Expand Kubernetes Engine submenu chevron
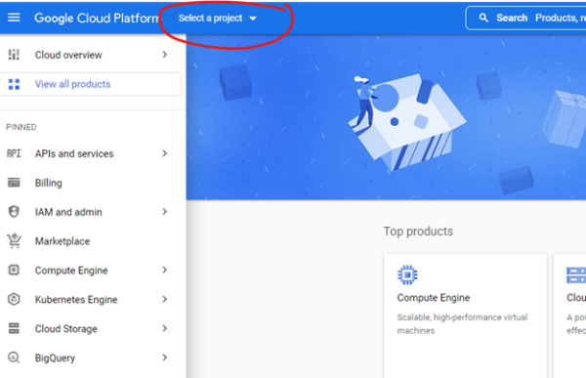The image size is (586, 378). point(165,299)
